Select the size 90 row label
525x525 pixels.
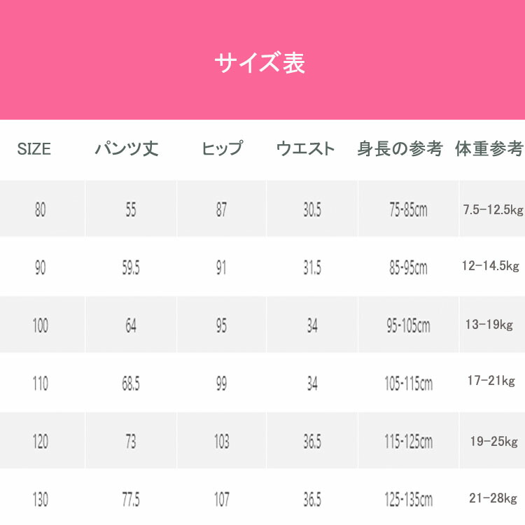(40, 268)
